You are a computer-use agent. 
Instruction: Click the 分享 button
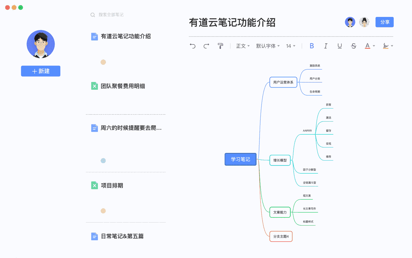coord(384,22)
